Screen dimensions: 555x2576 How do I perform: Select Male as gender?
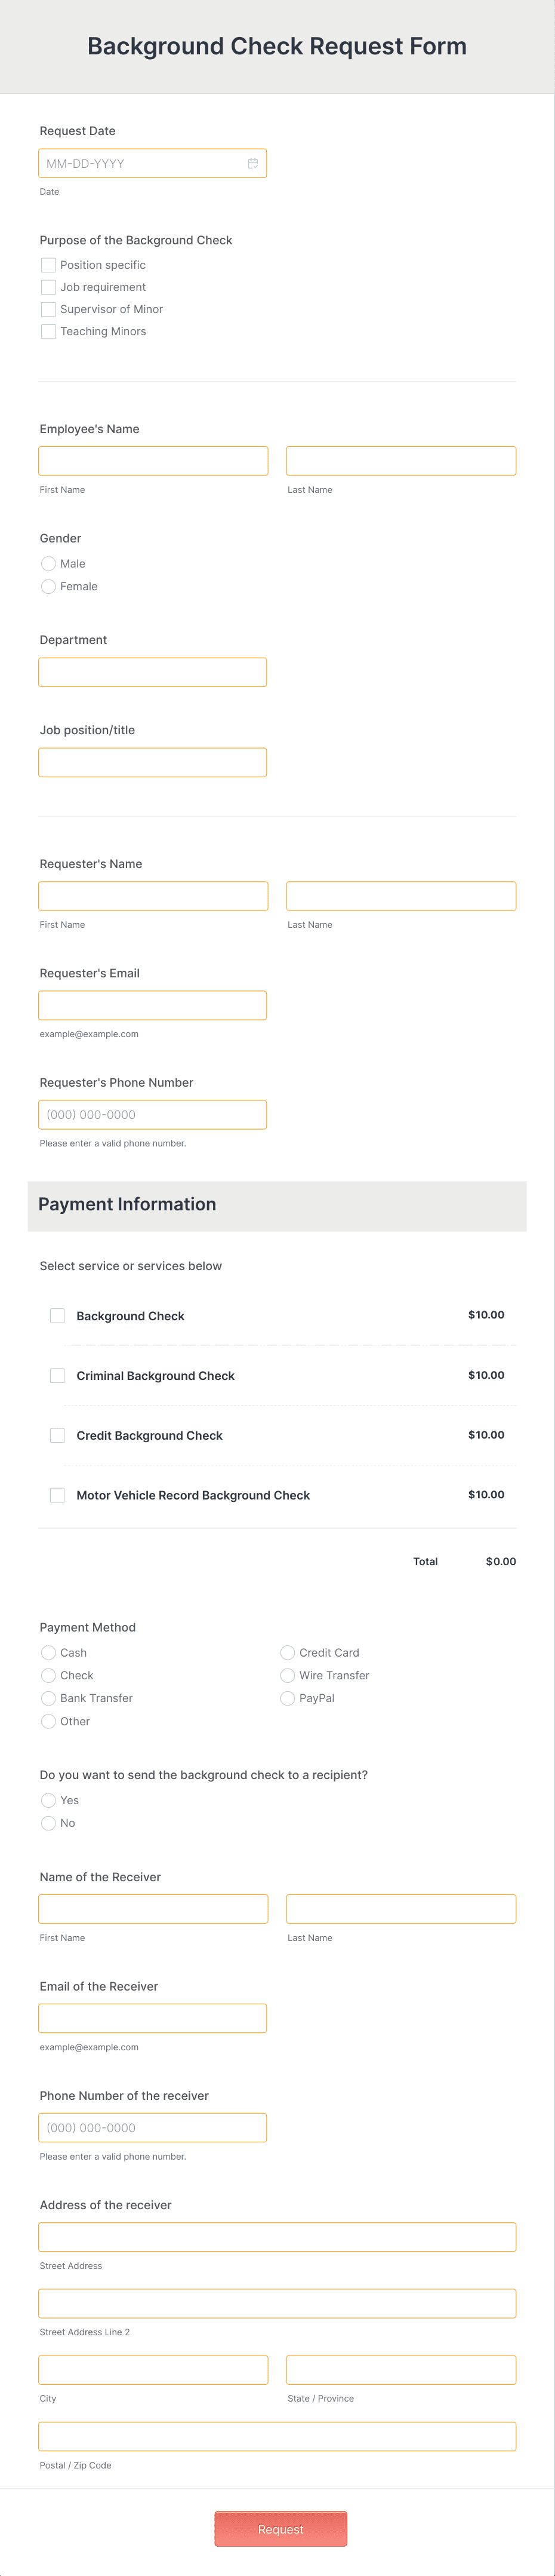tap(49, 563)
